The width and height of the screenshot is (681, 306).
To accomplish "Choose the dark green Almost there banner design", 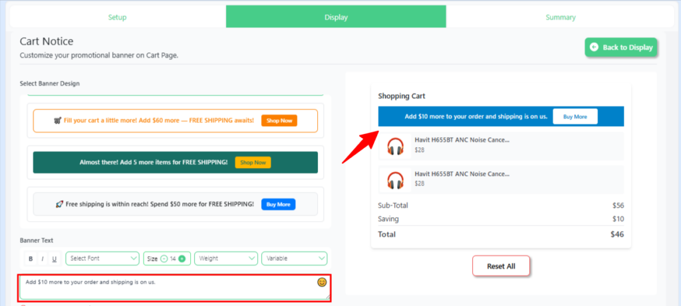I will [176, 163].
